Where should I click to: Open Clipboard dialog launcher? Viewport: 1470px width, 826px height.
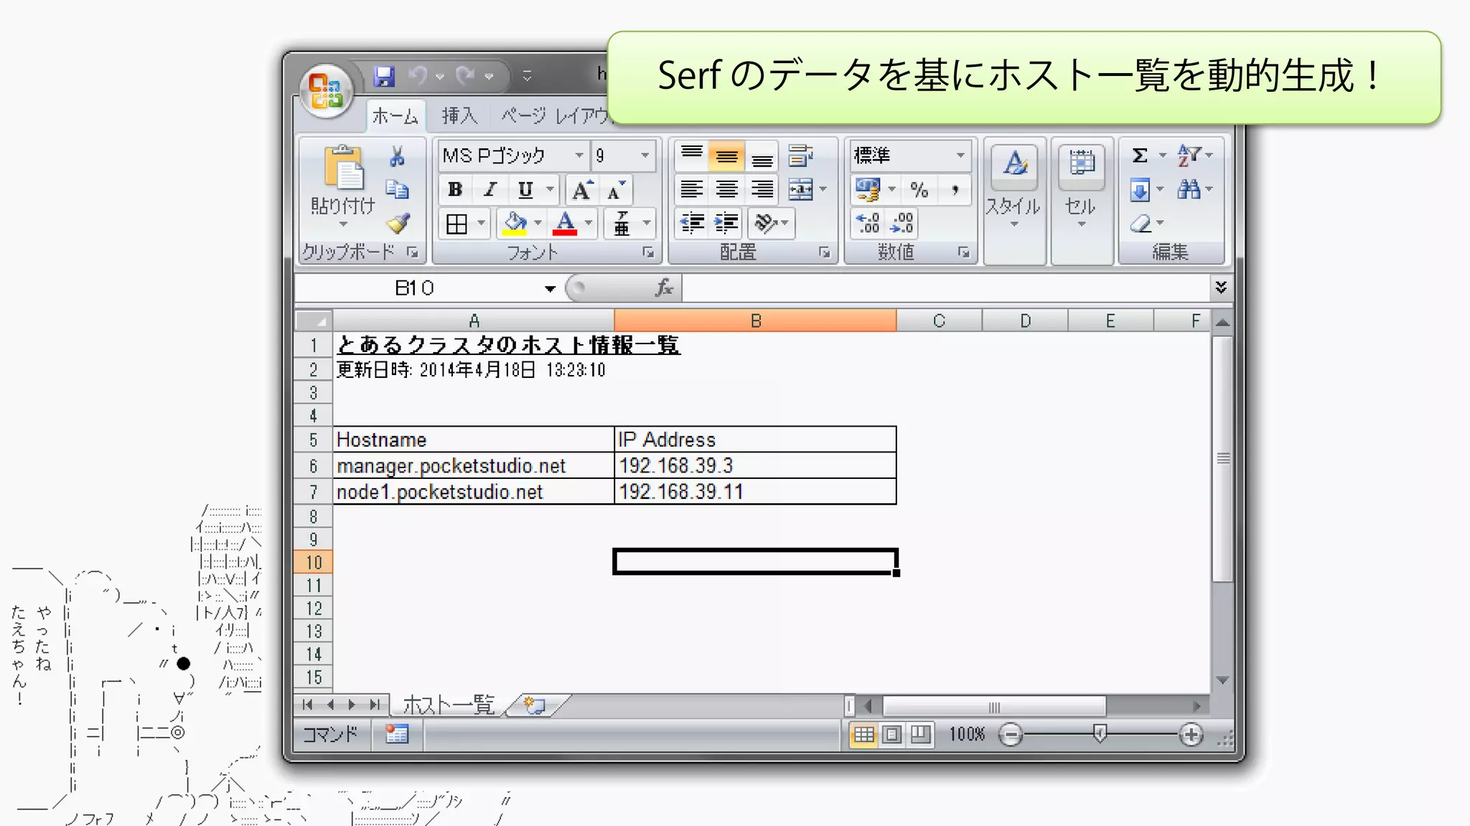click(413, 252)
